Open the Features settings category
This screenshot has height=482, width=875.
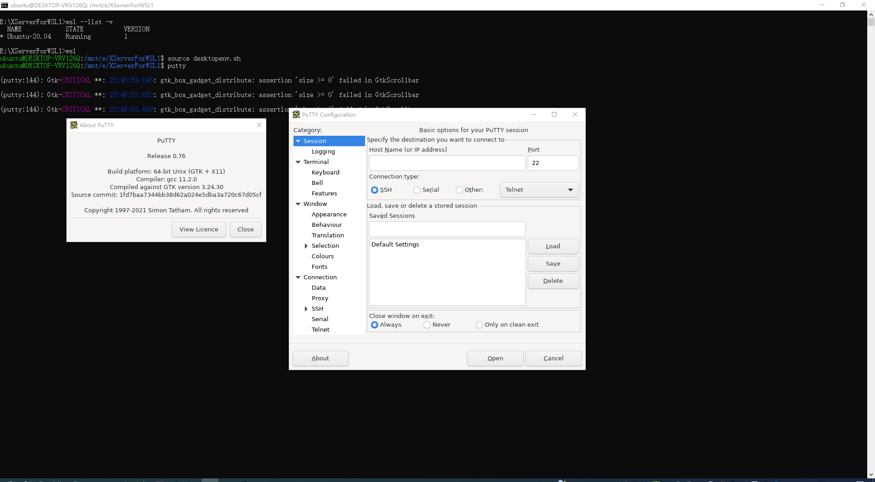click(324, 194)
